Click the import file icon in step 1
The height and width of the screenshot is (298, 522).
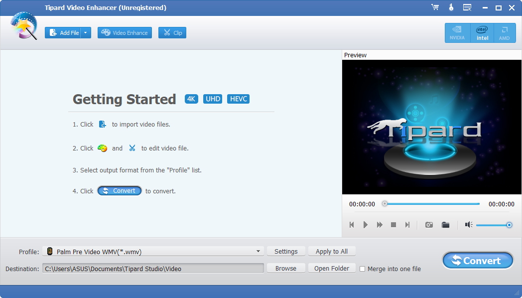(103, 124)
